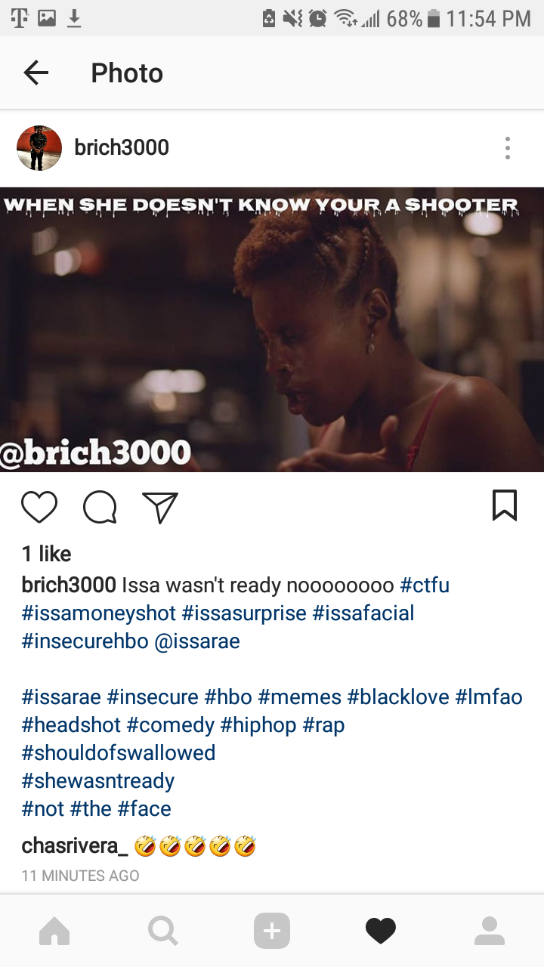Open the three-dot post options menu
544x967 pixels.
(508, 148)
